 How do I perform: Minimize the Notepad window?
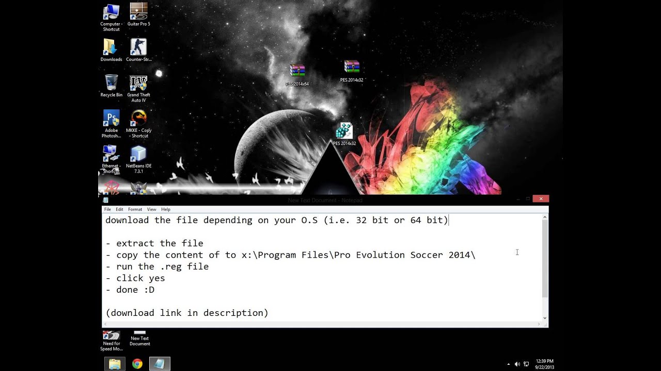tap(517, 199)
